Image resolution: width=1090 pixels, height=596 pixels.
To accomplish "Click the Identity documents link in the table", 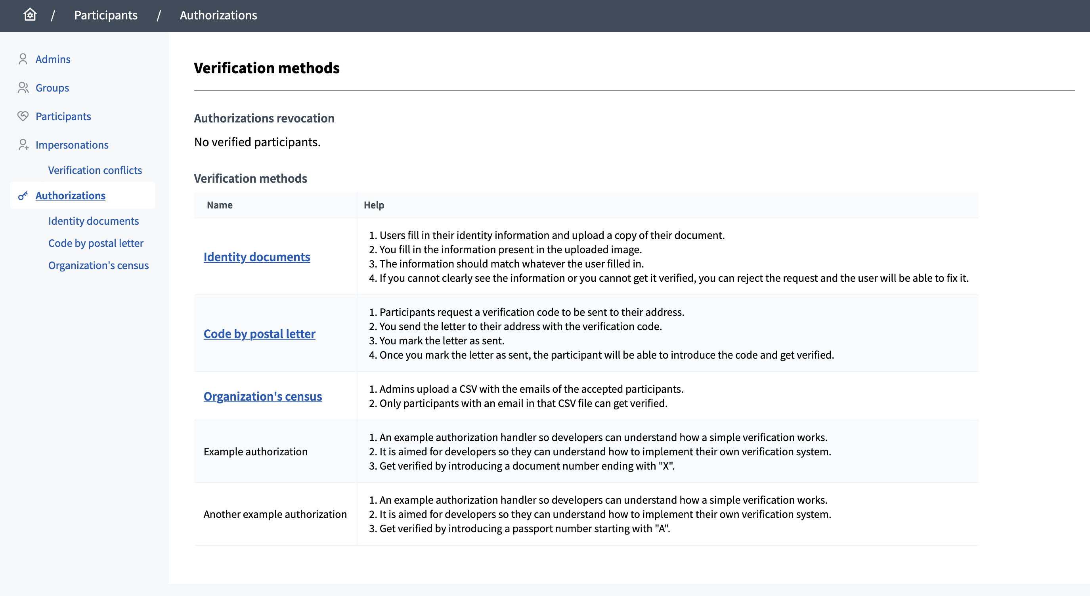I will [256, 256].
